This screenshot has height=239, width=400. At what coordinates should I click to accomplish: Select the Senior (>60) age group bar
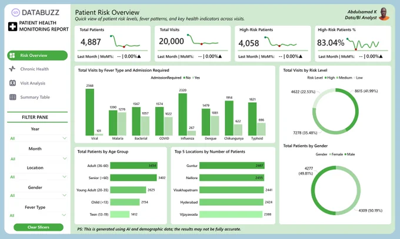[x=134, y=177]
